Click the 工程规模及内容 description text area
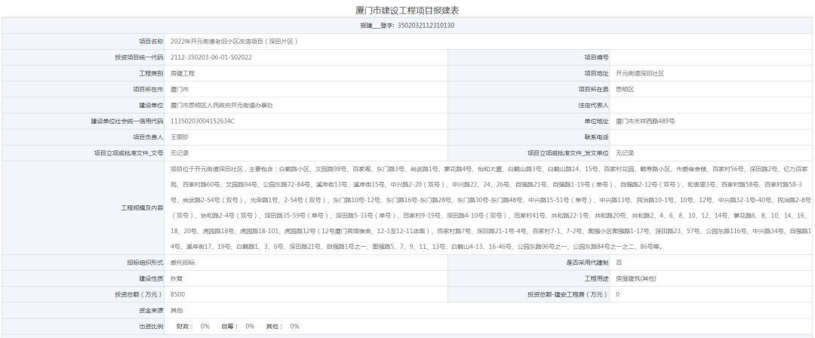 pyautogui.click(x=489, y=207)
